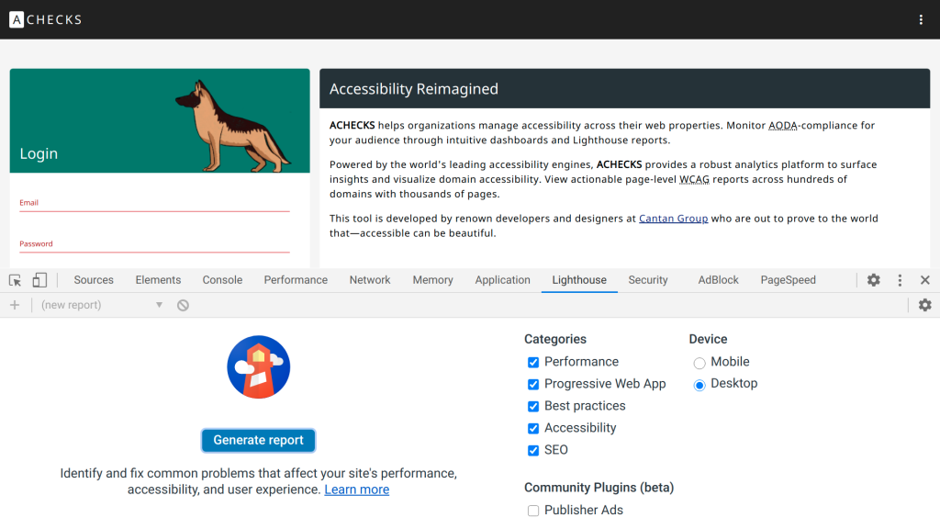Toggle the device toolbar icon
This screenshot has width=940, height=529.
(39, 280)
